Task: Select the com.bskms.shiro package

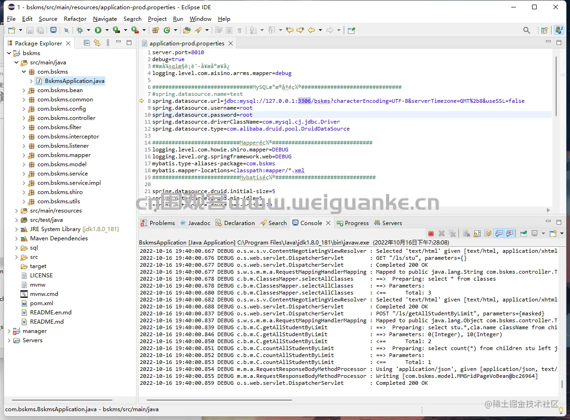Action: point(60,192)
